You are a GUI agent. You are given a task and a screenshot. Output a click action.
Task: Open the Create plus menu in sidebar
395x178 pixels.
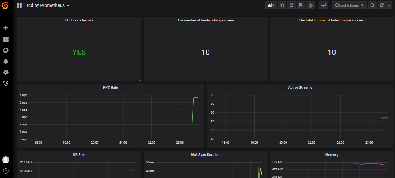click(x=6, y=28)
